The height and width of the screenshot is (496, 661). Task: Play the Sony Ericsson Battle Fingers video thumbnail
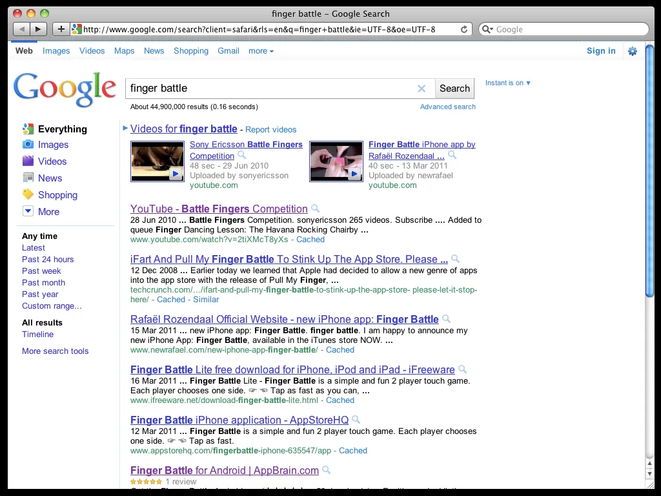158,161
